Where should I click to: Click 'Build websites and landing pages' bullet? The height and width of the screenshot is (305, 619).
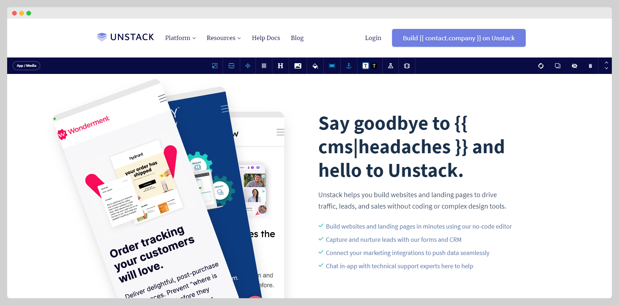point(419,226)
